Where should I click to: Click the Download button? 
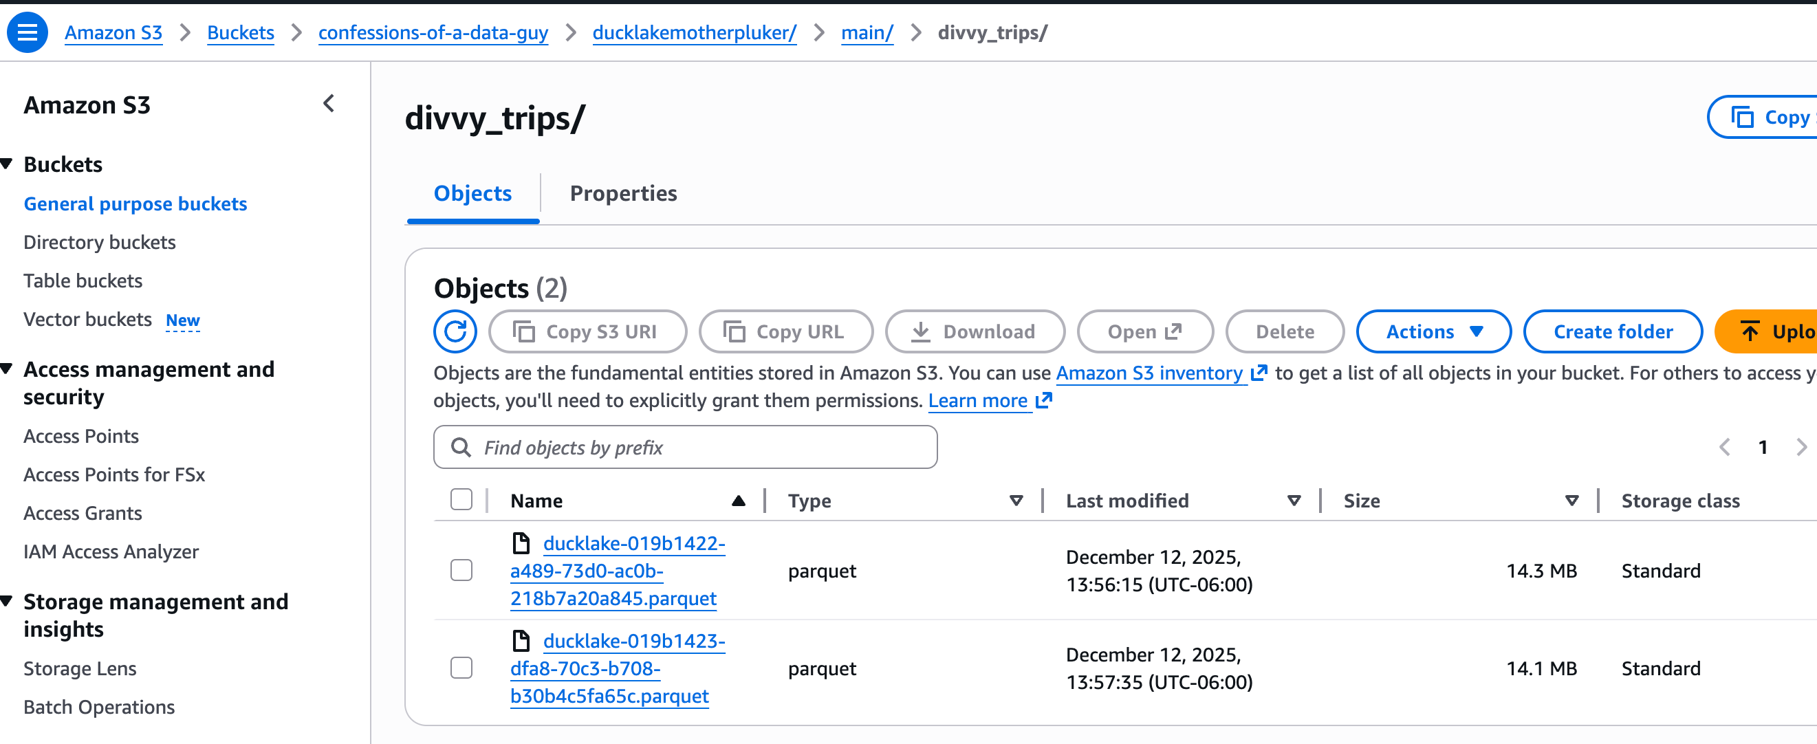(x=974, y=331)
